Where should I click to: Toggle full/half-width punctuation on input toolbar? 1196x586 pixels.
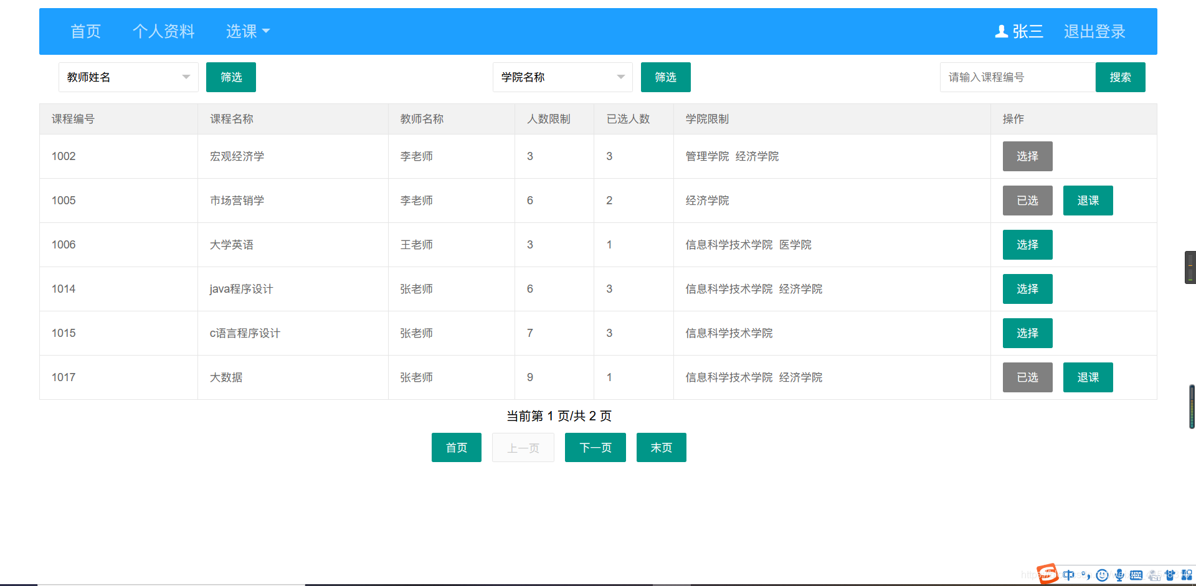pos(1086,575)
